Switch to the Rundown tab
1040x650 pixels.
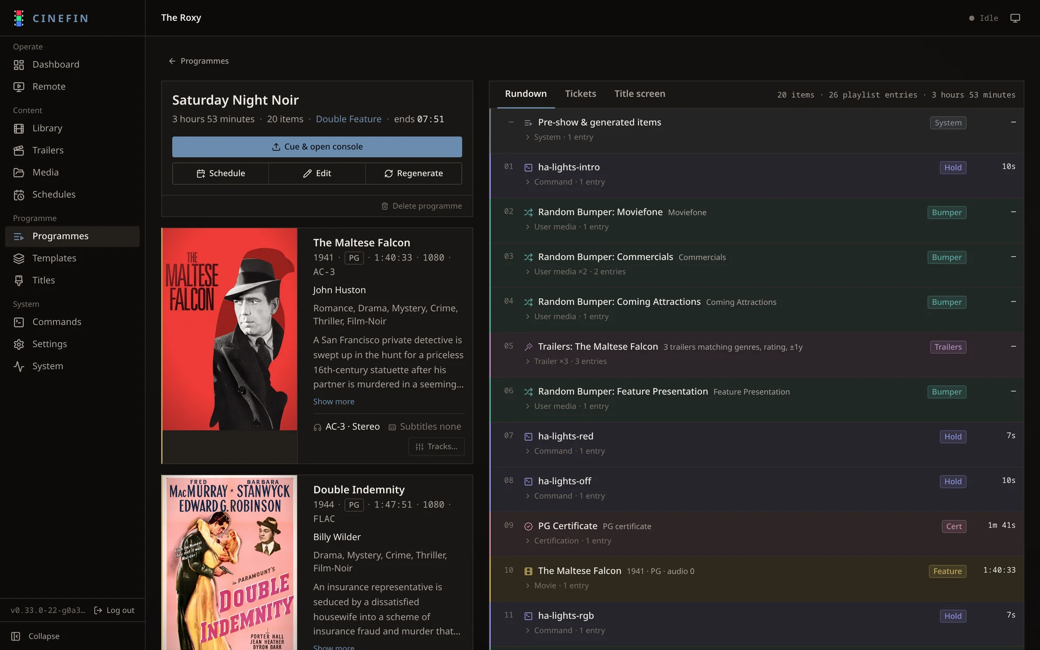click(526, 94)
